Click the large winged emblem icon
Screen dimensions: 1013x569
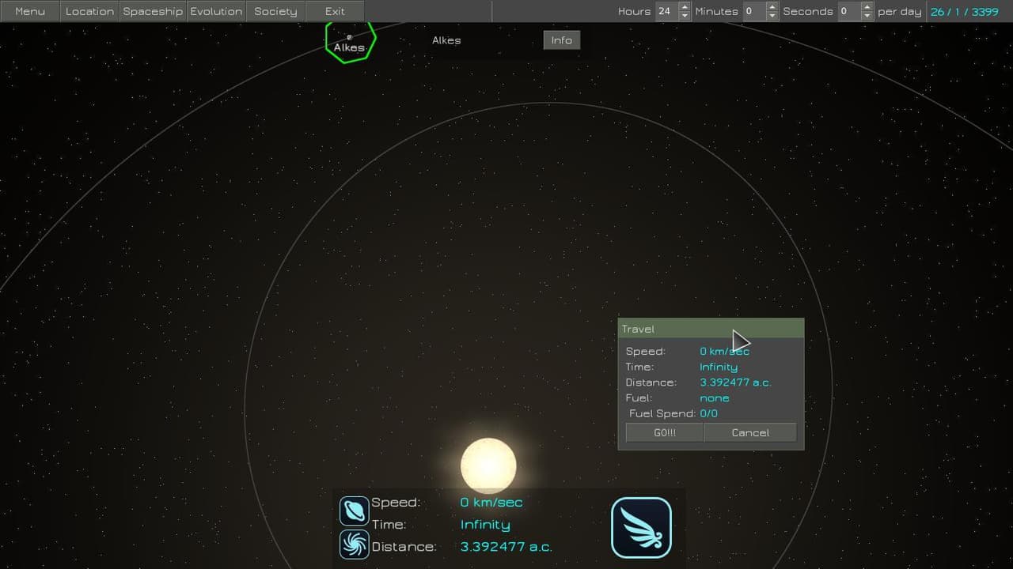tap(641, 528)
